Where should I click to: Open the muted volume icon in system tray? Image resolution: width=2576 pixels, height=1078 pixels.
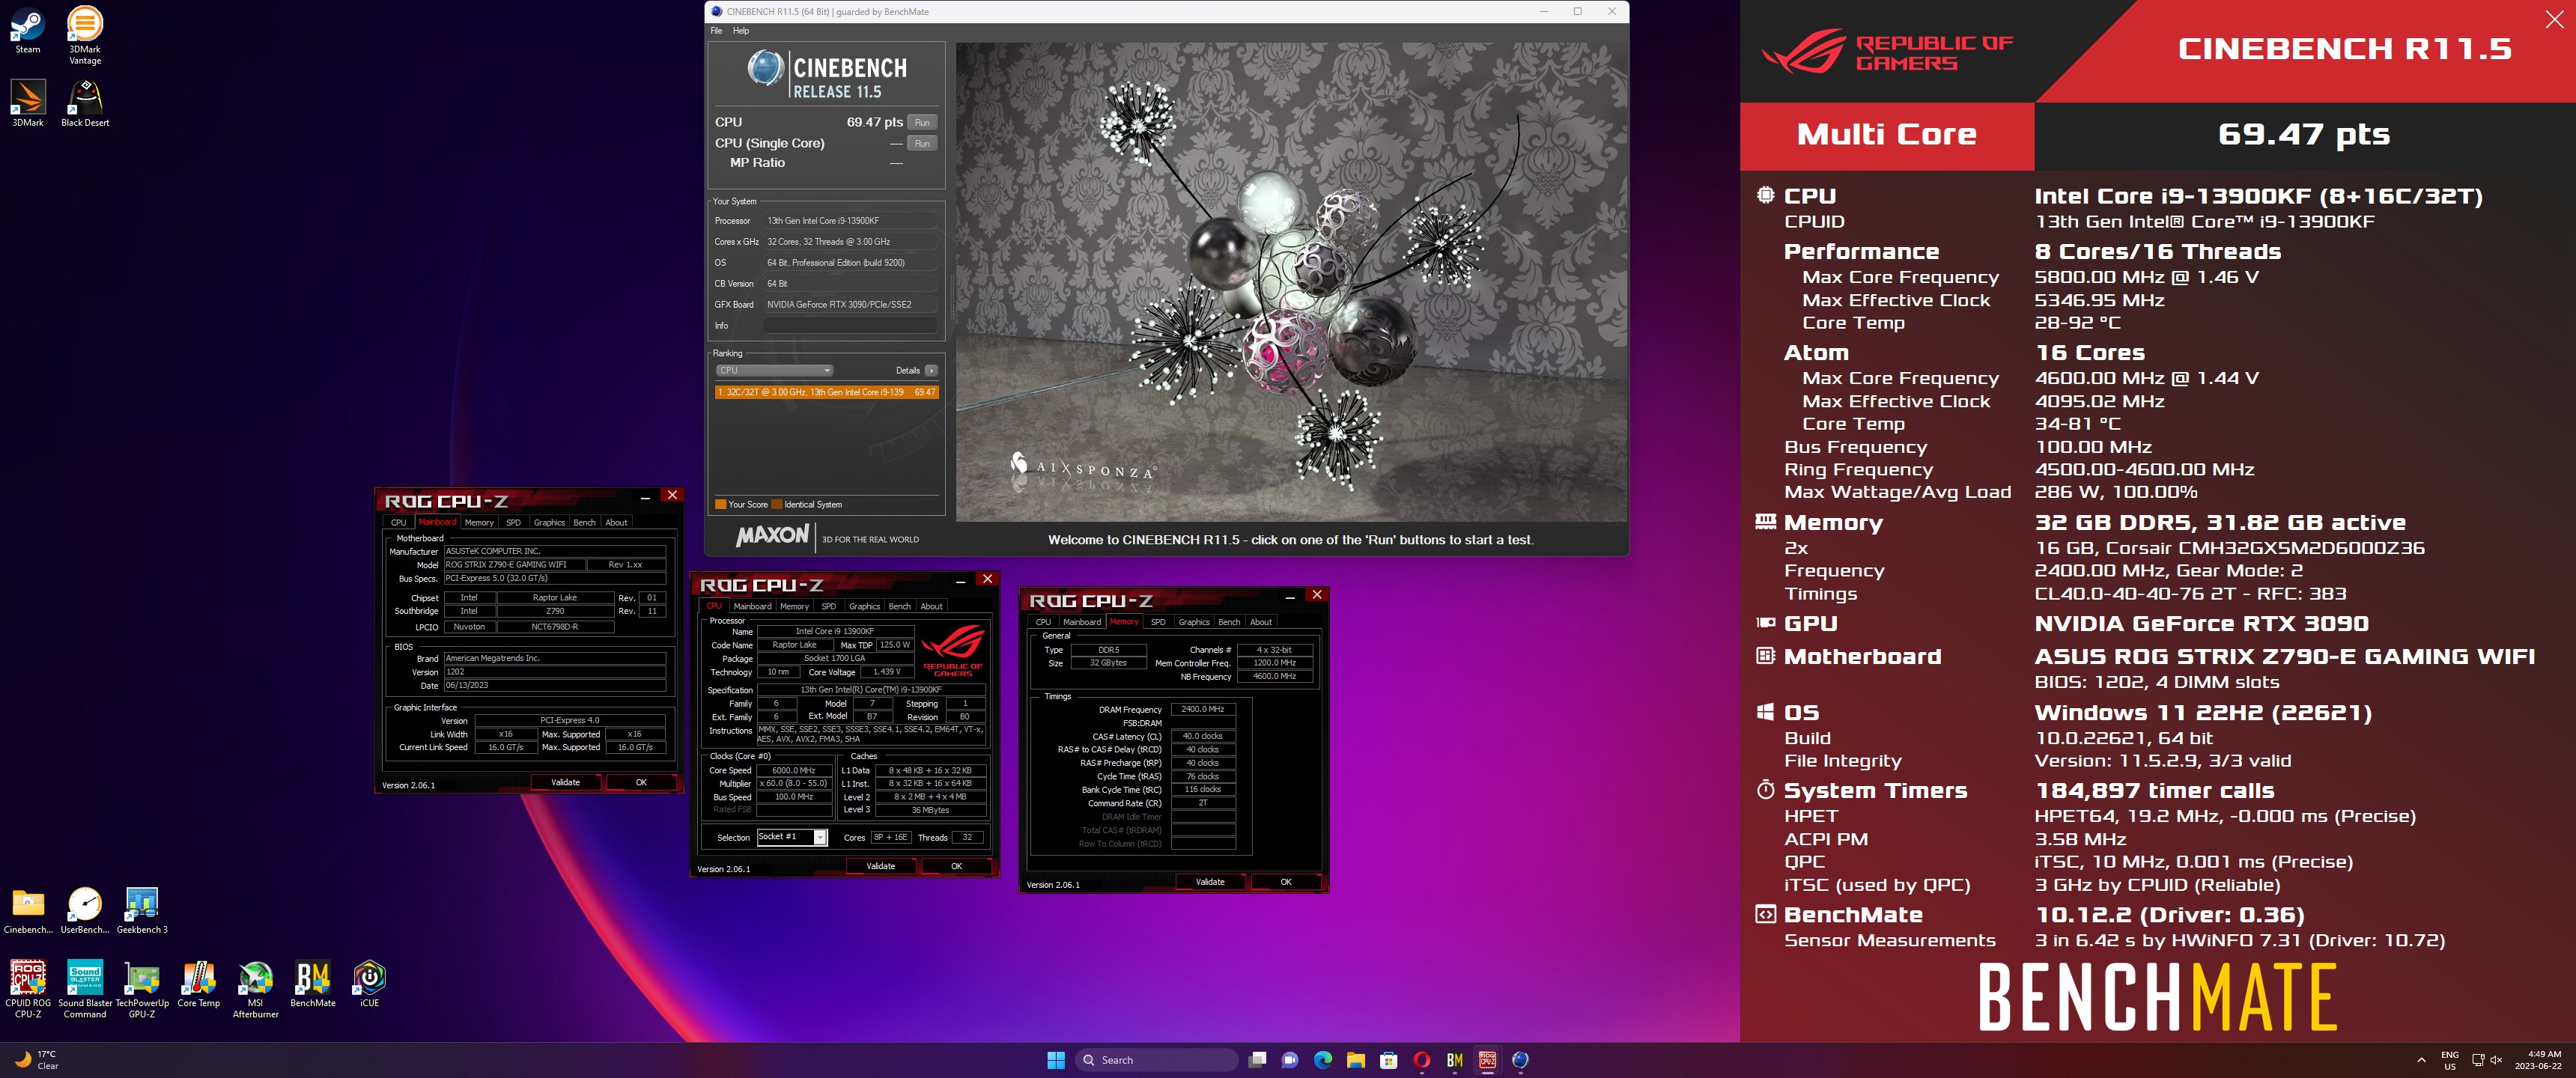point(2496,1060)
